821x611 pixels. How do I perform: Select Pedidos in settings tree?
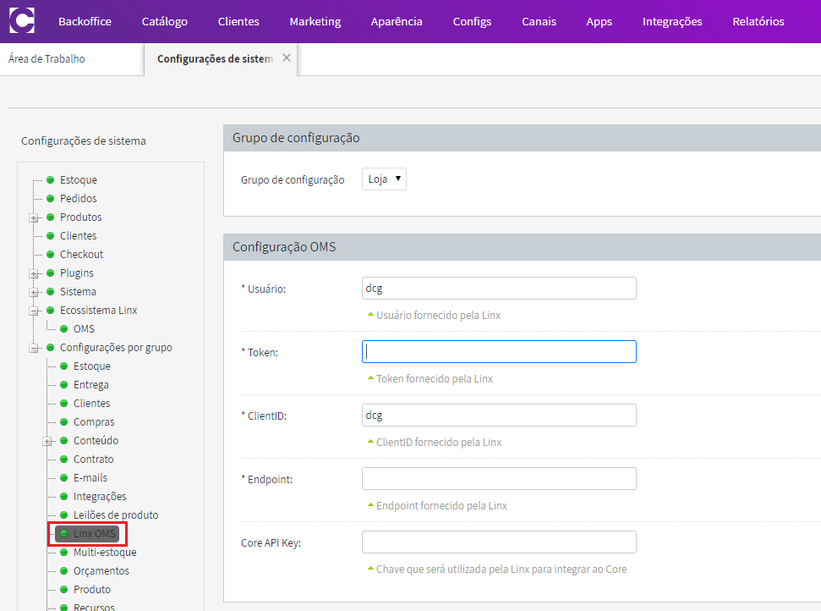[78, 199]
